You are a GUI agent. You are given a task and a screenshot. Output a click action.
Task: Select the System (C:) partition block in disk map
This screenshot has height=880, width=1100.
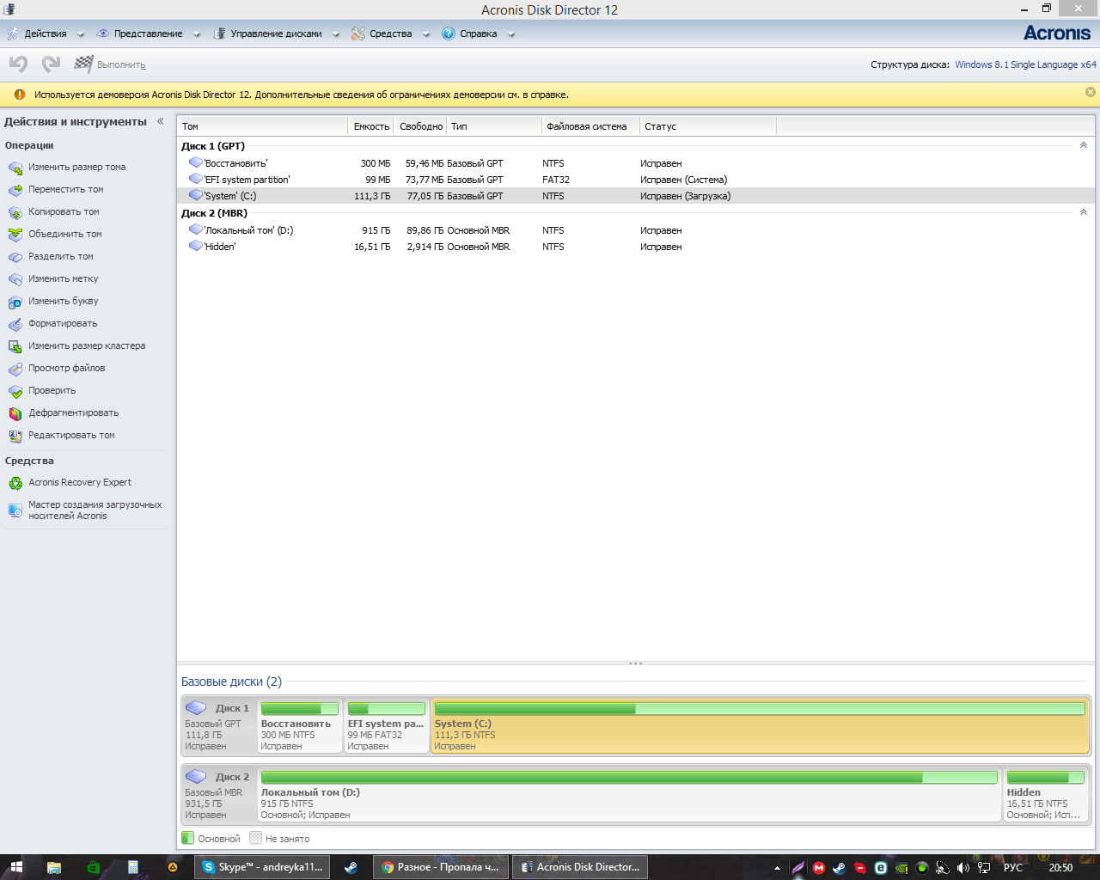click(x=760, y=726)
